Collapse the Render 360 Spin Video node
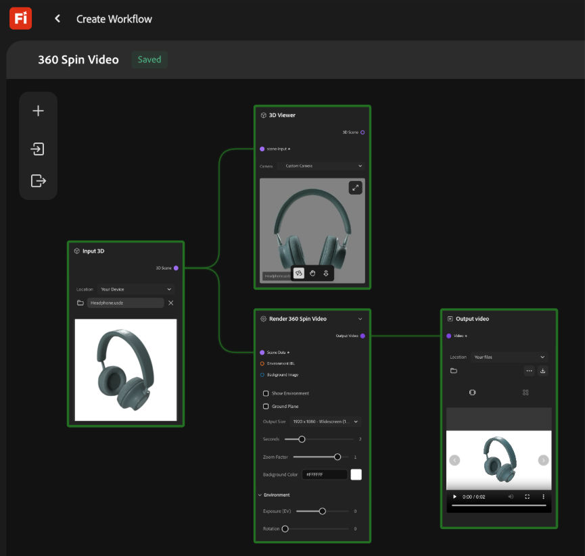 360,319
